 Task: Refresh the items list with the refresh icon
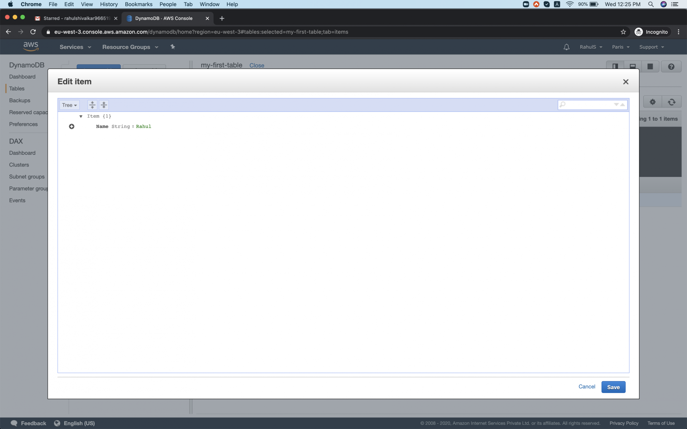point(672,102)
